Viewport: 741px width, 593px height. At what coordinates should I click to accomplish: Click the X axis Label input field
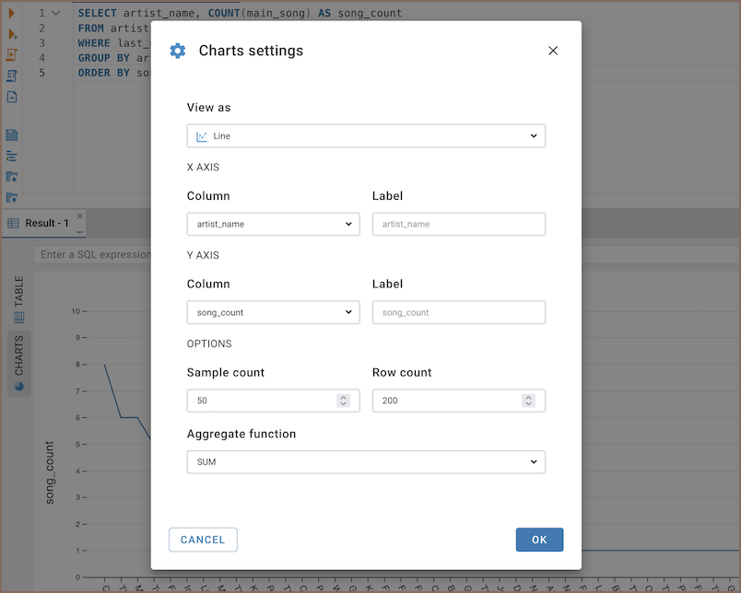(458, 224)
